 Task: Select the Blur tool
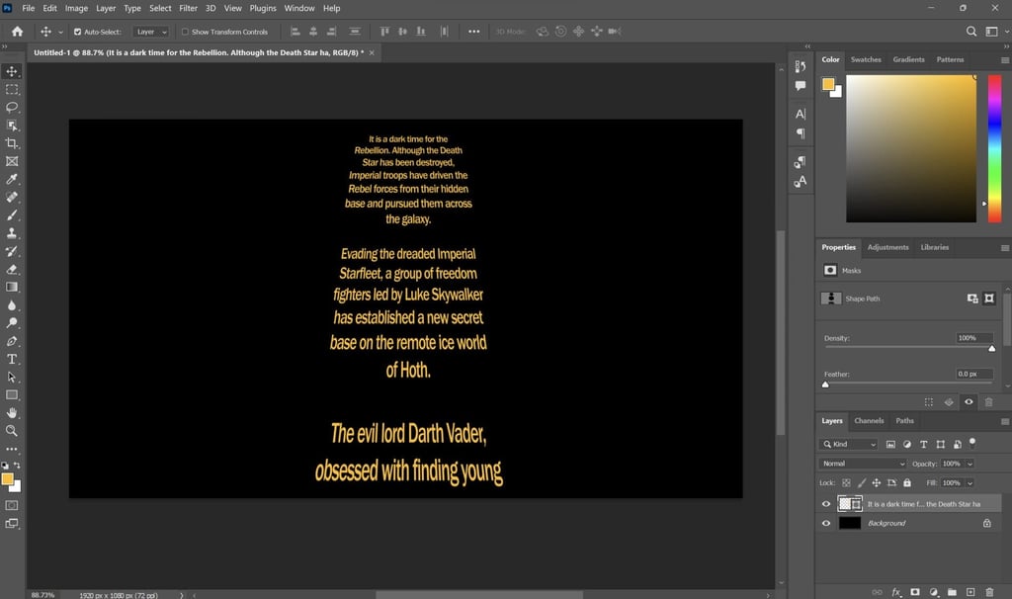tap(12, 305)
